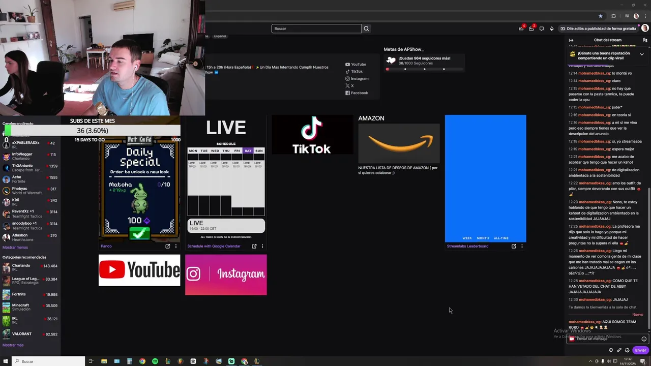Select the MONTH leaderboard tab

pos(483,238)
